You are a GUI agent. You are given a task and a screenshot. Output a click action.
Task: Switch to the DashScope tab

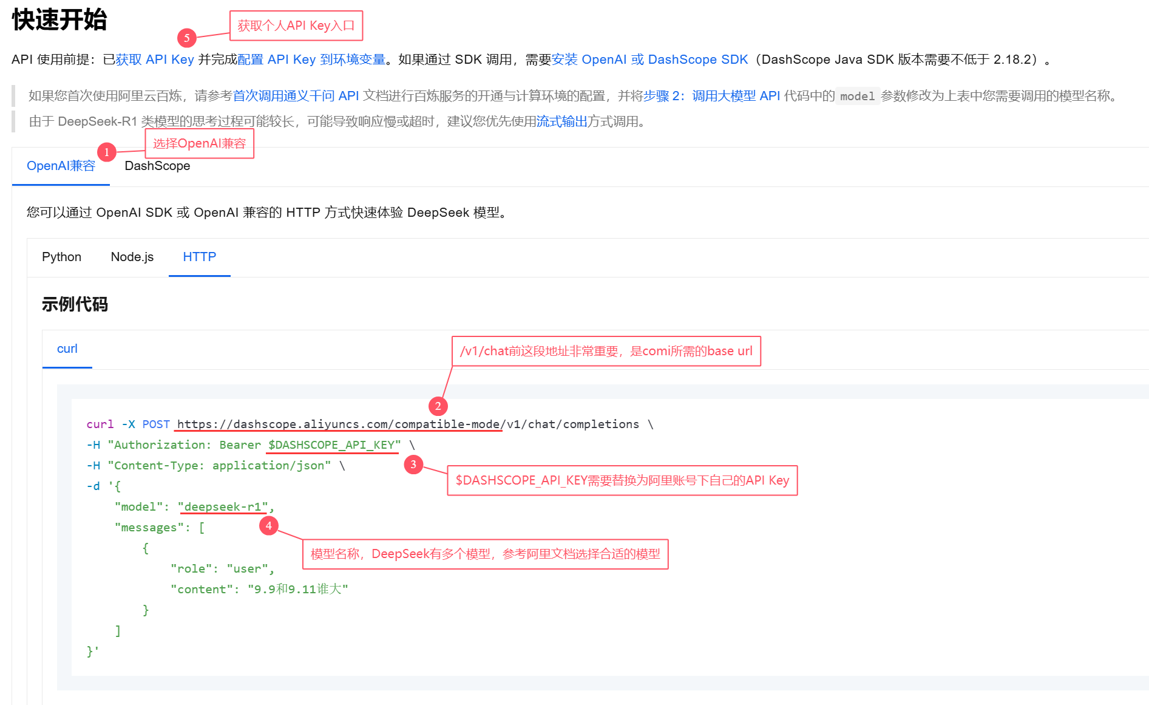tap(157, 166)
